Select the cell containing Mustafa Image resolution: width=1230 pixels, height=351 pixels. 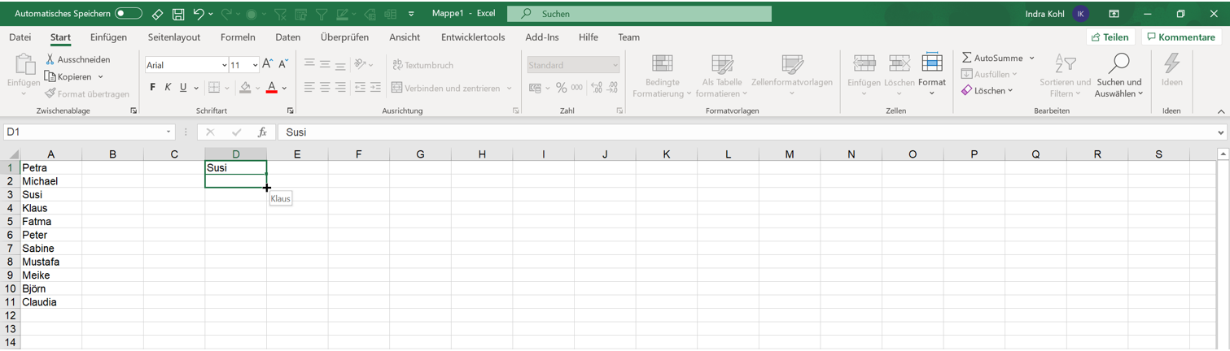[50, 262]
